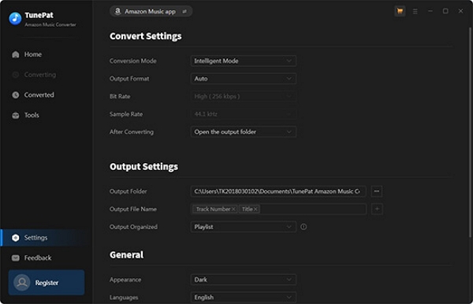Viewport: 473px width, 304px height.
Task: Click the Settings hexagon icon
Action: (16, 238)
